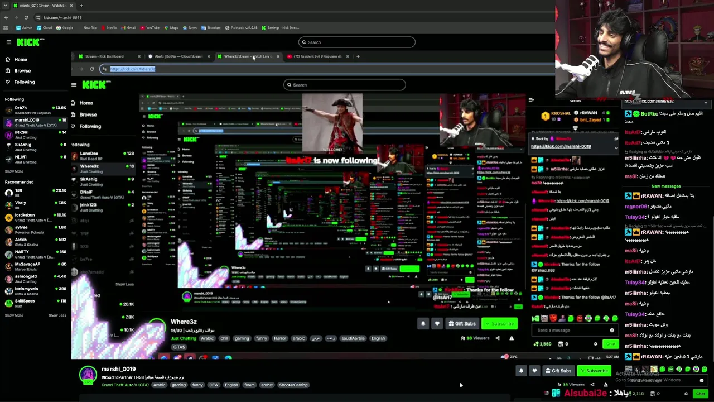This screenshot has height=402, width=714.
Task: Click the streamed Where3z Gift Subs button
Action: coord(462,324)
